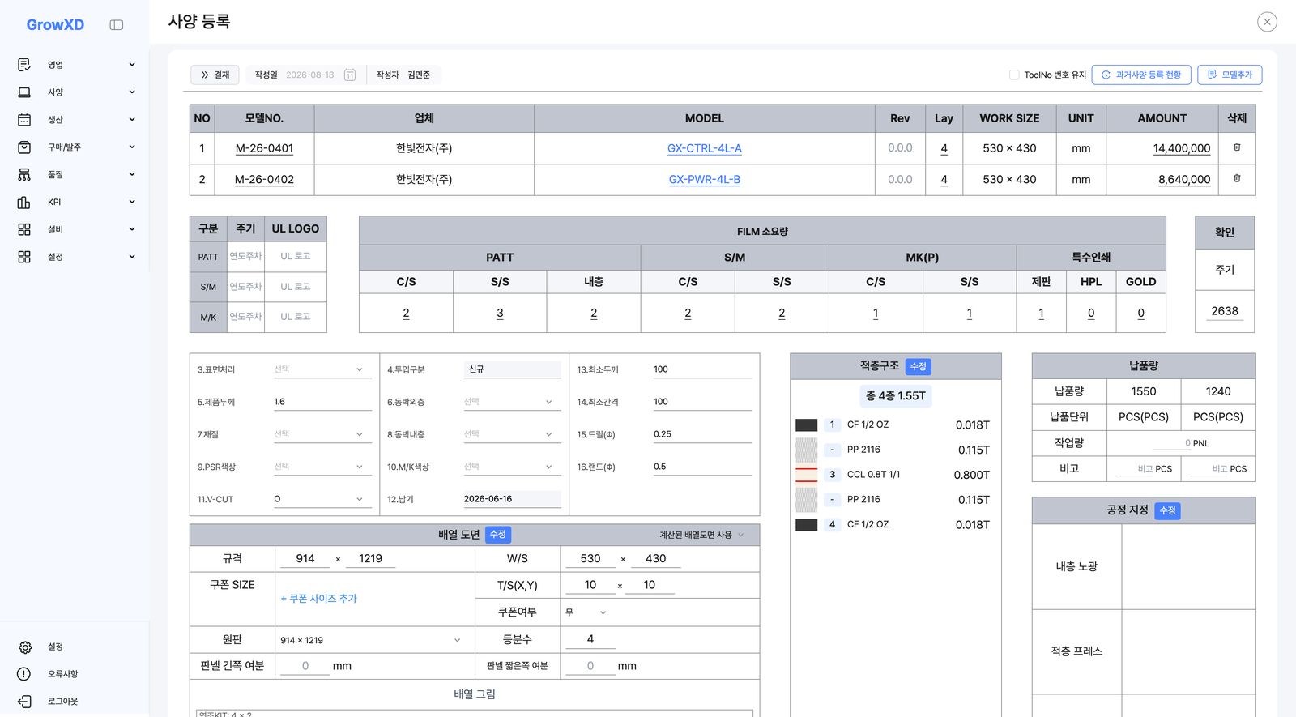Expand the 생산 menu chevron
Screen dimensions: 1296x717
[132, 120]
